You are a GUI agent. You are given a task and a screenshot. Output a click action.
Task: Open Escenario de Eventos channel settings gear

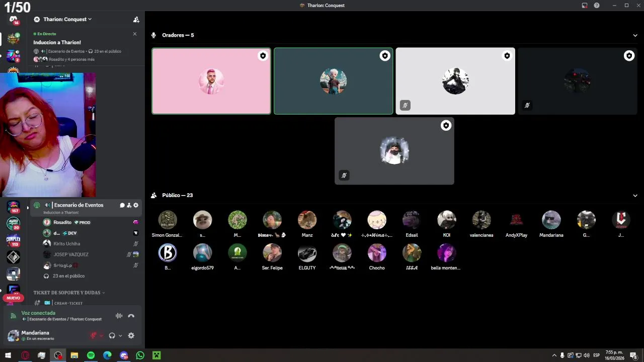point(135,205)
